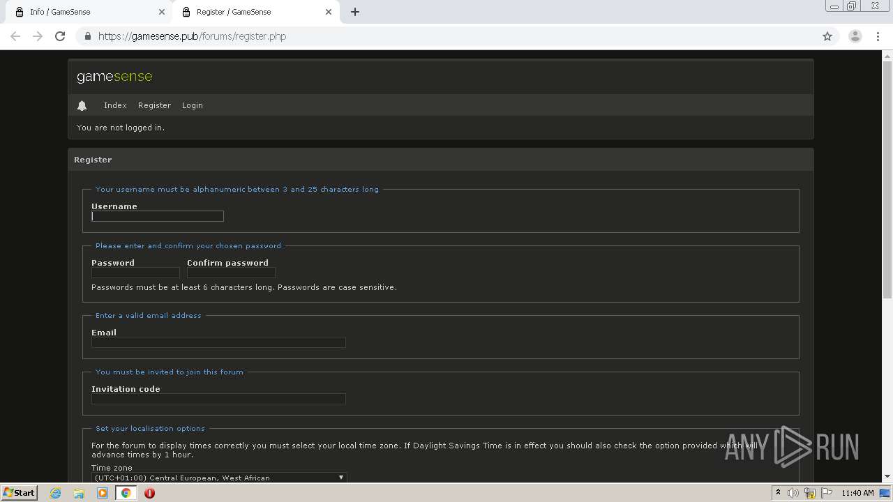Focus the Password input field

tap(135, 273)
